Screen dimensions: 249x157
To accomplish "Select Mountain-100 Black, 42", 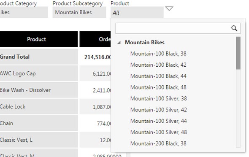I will click(x=158, y=65).
